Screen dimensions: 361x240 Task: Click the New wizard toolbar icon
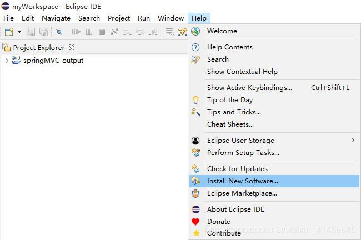[x=9, y=32]
